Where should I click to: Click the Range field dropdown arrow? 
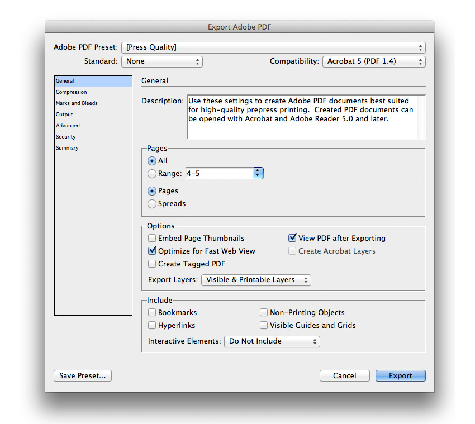258,173
